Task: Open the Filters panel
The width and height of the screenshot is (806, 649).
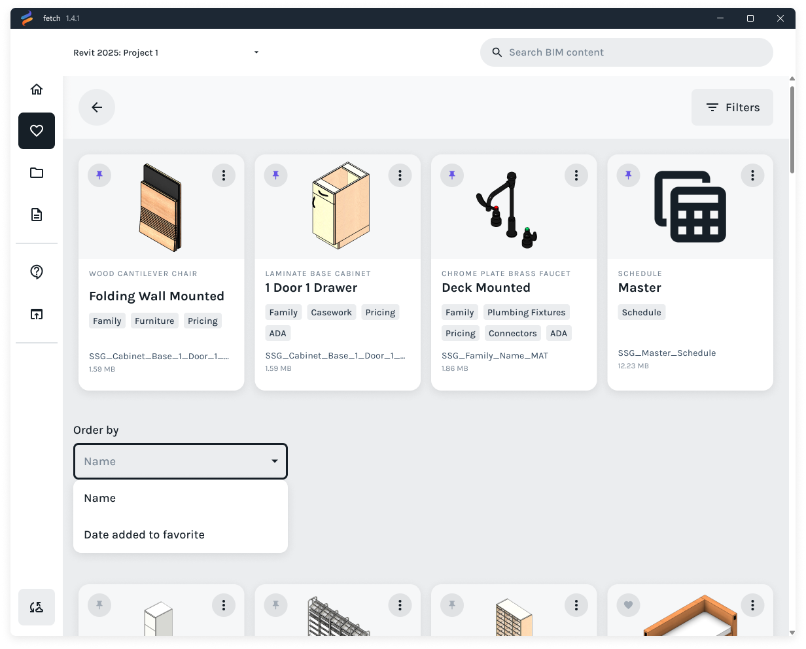Action: 732,107
